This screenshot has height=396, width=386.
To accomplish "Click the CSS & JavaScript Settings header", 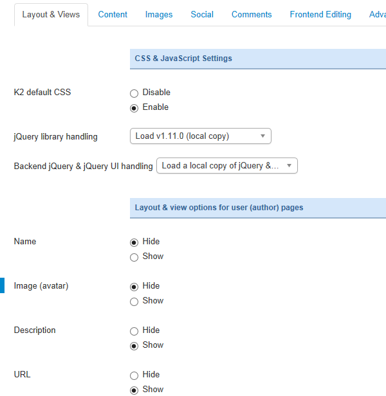I will (258, 59).
